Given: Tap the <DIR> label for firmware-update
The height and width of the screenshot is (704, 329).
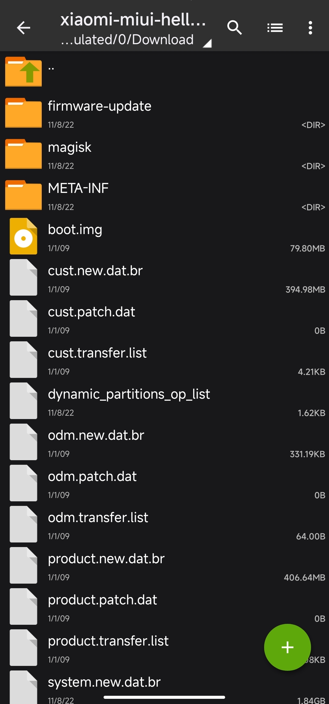Looking at the screenshot, I should [x=313, y=125].
